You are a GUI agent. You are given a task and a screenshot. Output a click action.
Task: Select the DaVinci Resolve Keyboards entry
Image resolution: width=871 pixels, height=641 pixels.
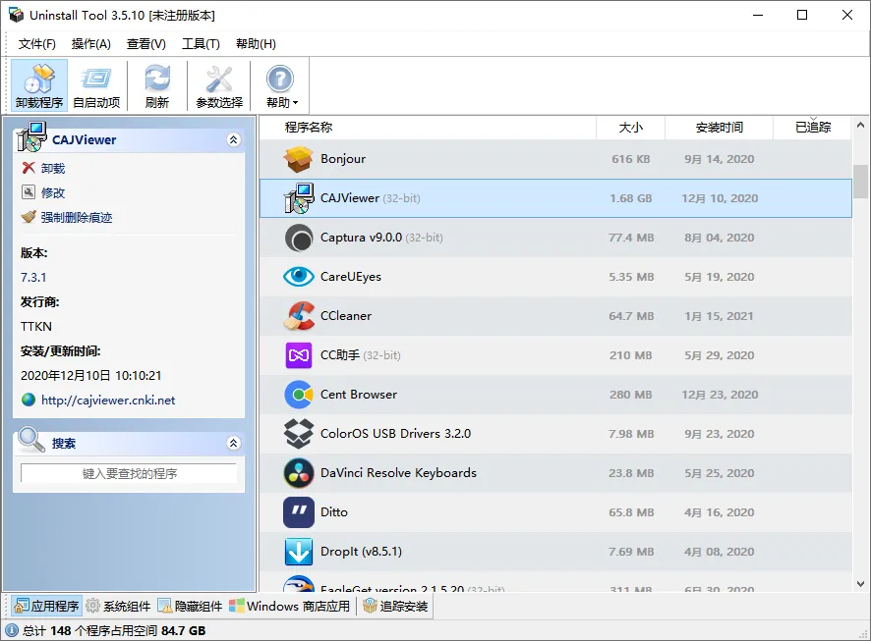tap(398, 473)
